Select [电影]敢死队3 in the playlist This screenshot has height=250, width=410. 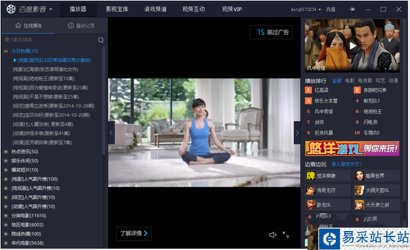point(54,60)
